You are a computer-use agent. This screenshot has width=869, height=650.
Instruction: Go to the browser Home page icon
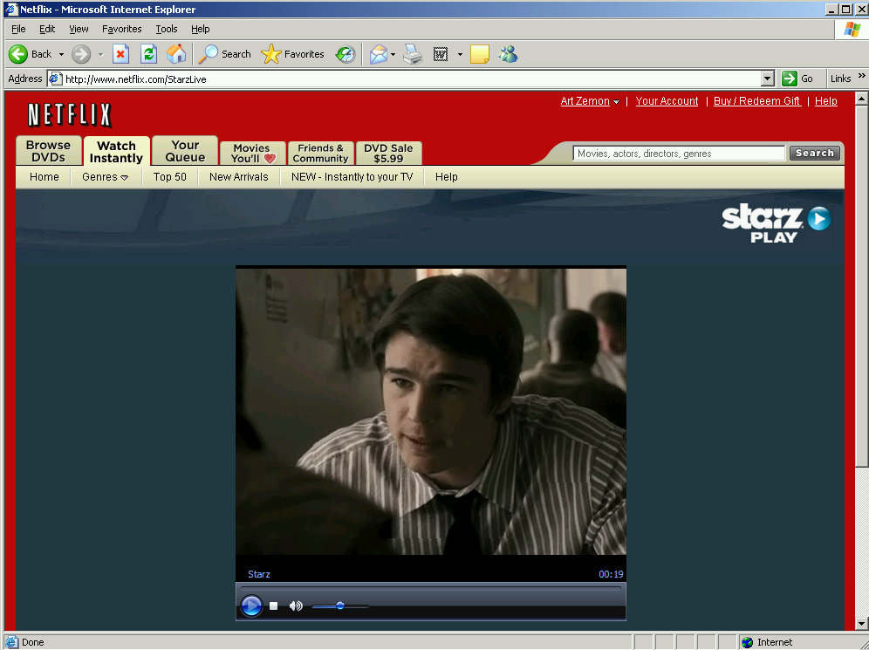176,54
